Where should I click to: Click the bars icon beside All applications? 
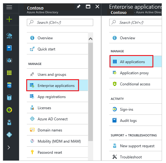(x=115, y=62)
